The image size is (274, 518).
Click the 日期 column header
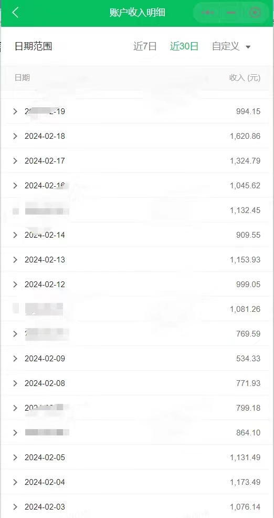[22, 78]
